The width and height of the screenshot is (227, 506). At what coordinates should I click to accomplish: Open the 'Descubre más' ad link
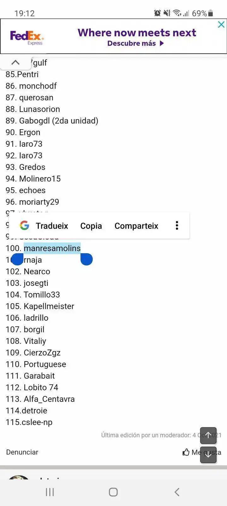136,43
